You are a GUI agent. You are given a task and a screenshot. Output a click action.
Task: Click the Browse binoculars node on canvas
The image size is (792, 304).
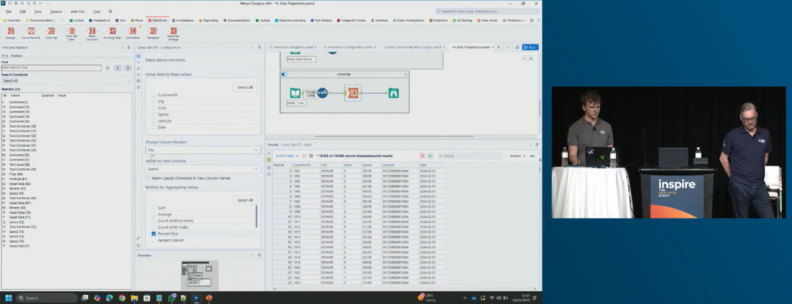(393, 93)
